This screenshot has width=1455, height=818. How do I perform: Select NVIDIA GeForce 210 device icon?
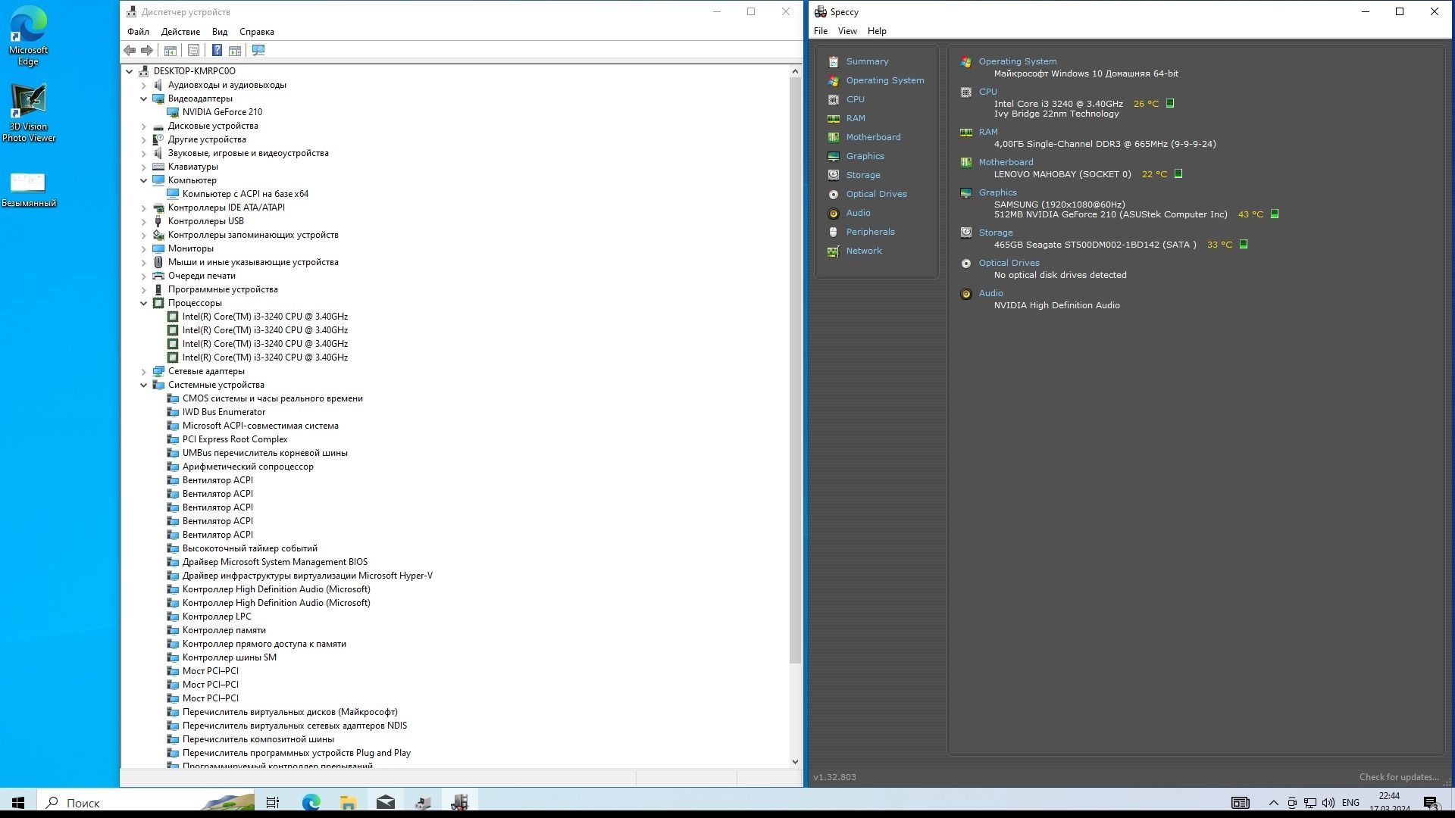point(173,112)
